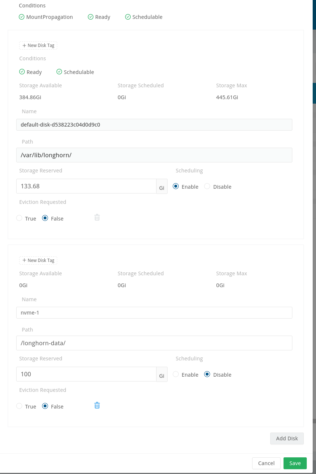Click the trash icon for nvme-1 disk
The image size is (316, 474).
(97, 406)
